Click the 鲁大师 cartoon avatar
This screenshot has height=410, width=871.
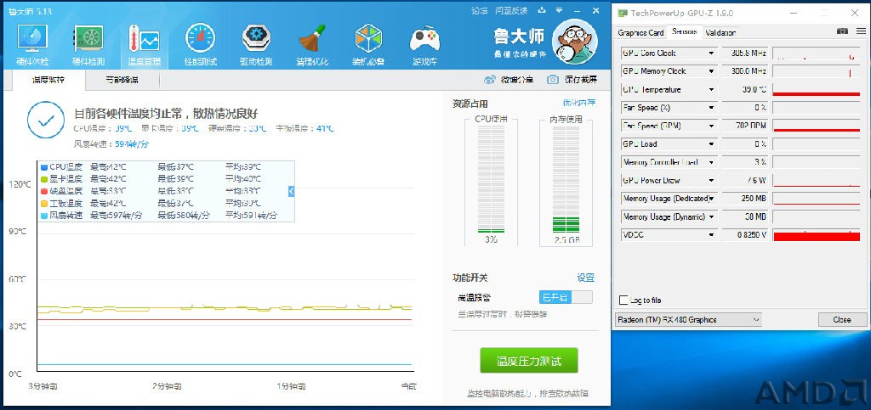[x=574, y=42]
